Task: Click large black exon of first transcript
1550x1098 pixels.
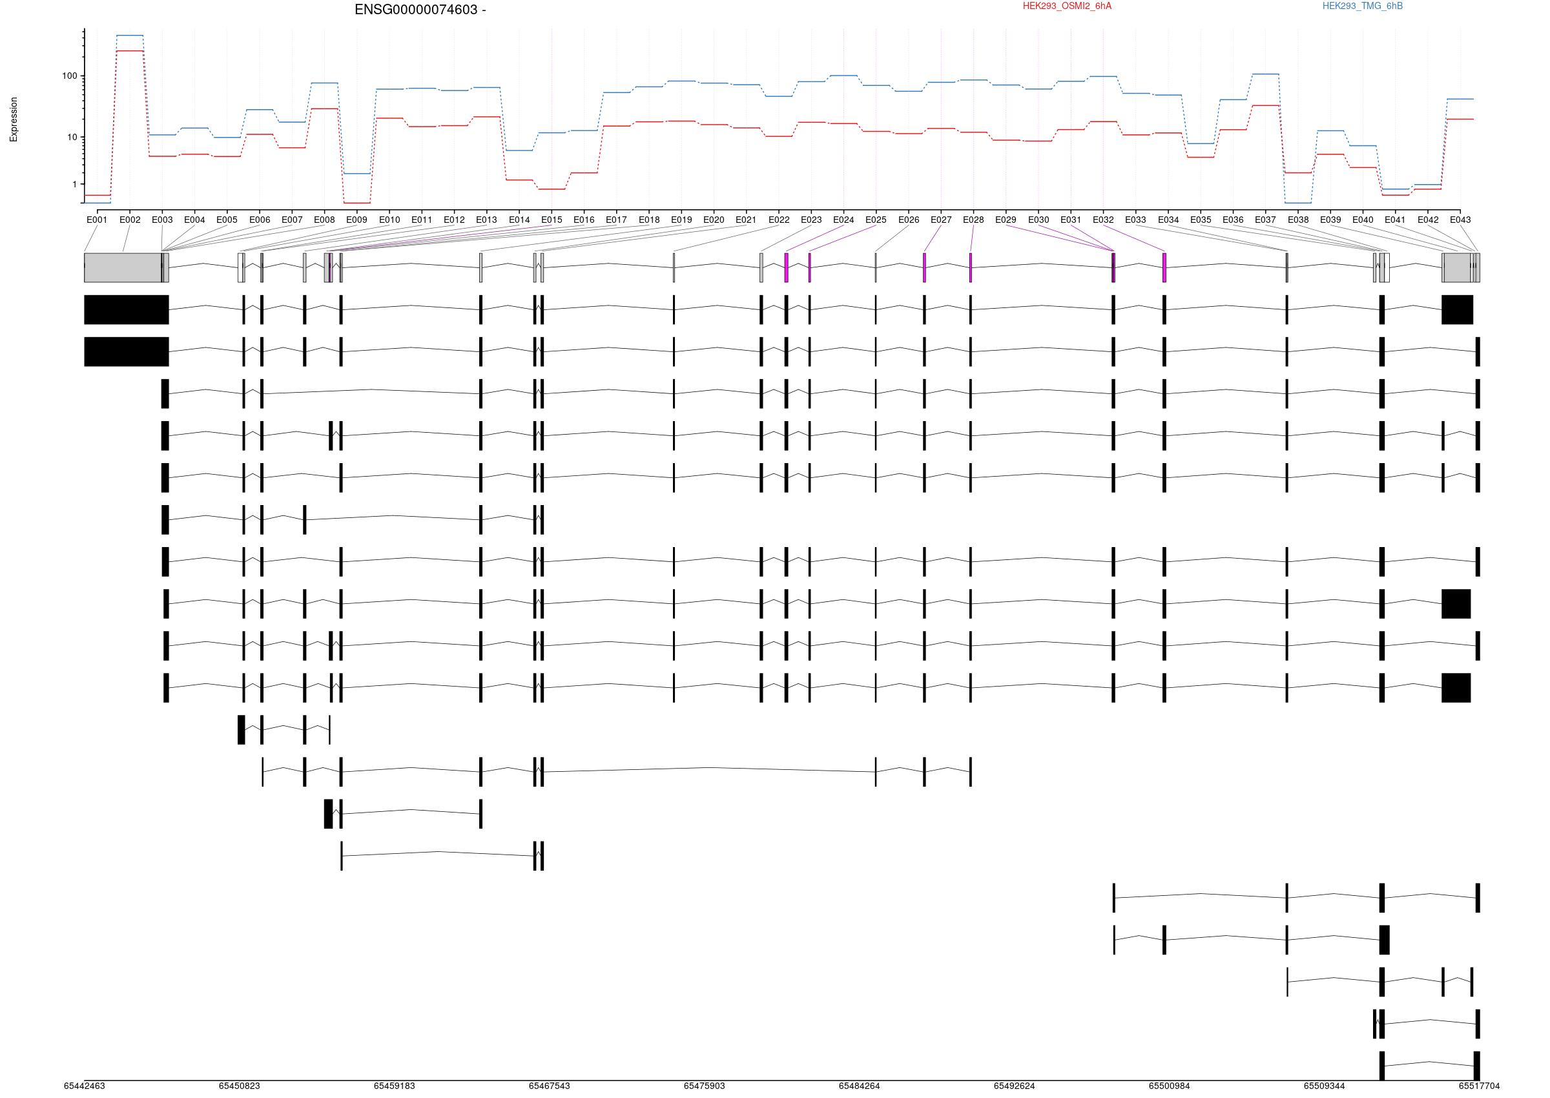Action: coord(127,309)
